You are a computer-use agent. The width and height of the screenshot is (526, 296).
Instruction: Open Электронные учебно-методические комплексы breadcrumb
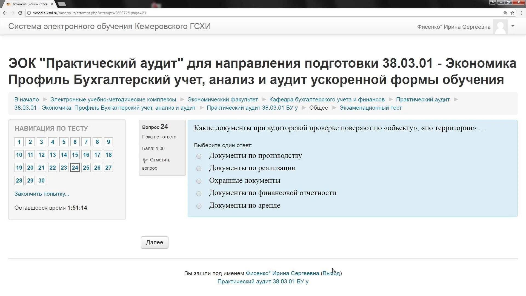coord(113,99)
